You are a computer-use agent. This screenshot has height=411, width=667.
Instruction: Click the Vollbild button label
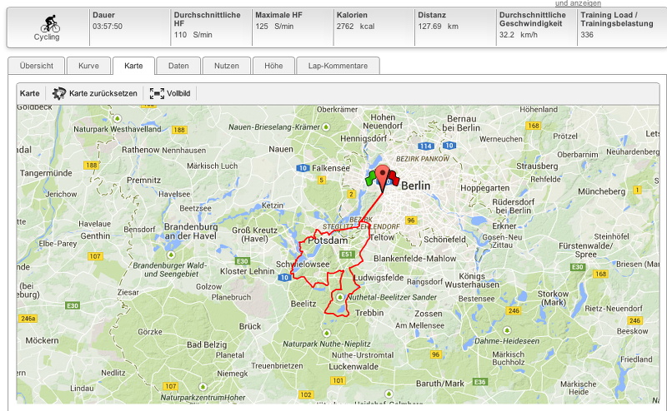[x=178, y=93]
